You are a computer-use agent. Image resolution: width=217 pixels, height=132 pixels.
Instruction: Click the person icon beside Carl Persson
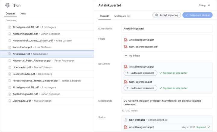click(x=126, y=120)
